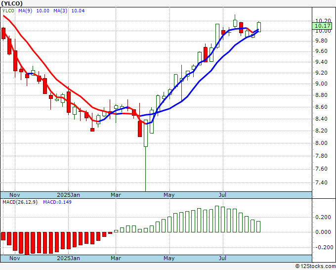This screenshot has width=336, height=270.
Task: Click the current price tag 10.17
Action: tap(323, 26)
